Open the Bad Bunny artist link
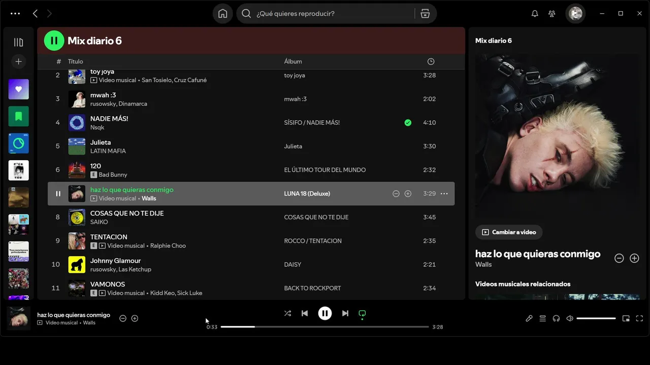This screenshot has width=650, height=365. coord(113,175)
